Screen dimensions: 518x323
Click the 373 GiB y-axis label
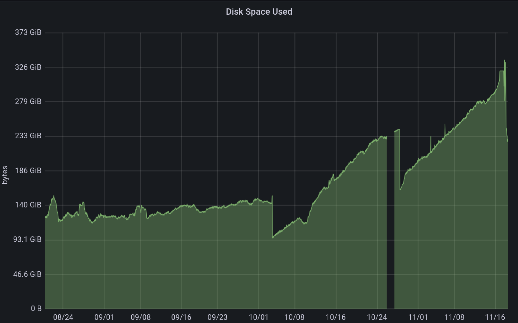coord(28,32)
